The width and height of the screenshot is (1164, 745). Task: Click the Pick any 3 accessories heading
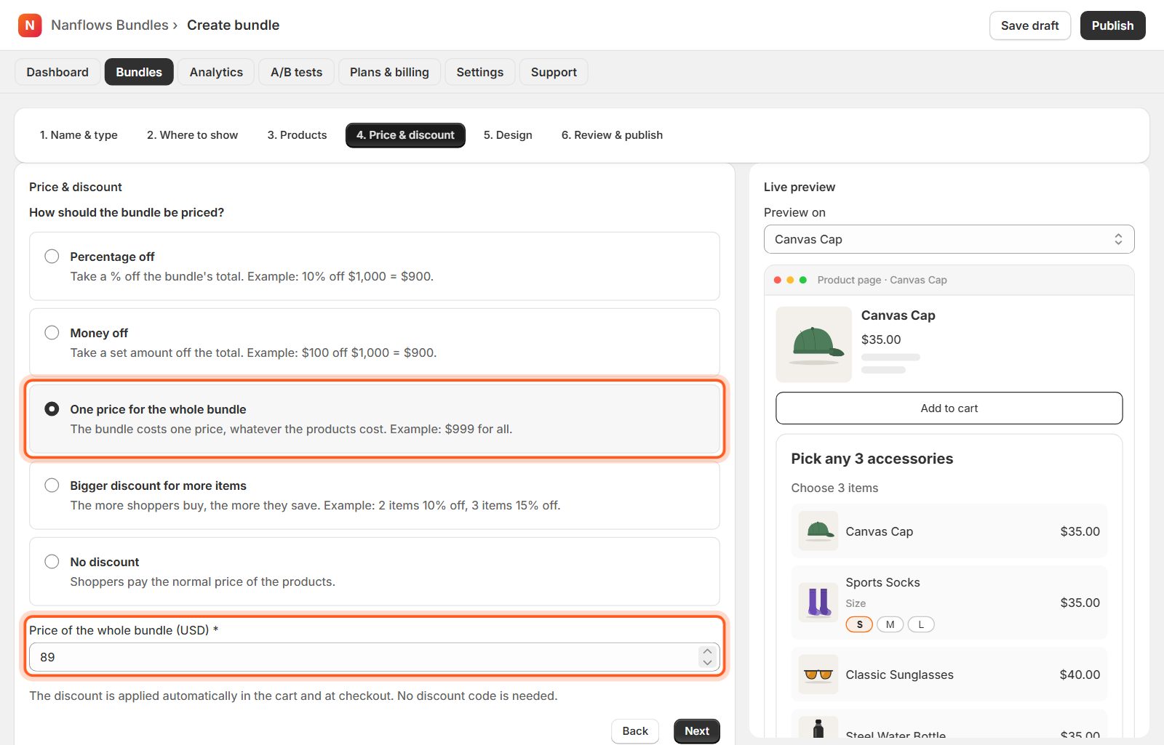pos(872,459)
